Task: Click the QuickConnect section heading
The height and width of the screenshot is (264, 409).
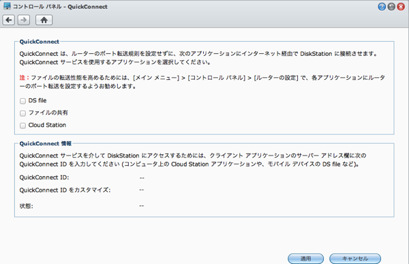Action: (x=39, y=42)
